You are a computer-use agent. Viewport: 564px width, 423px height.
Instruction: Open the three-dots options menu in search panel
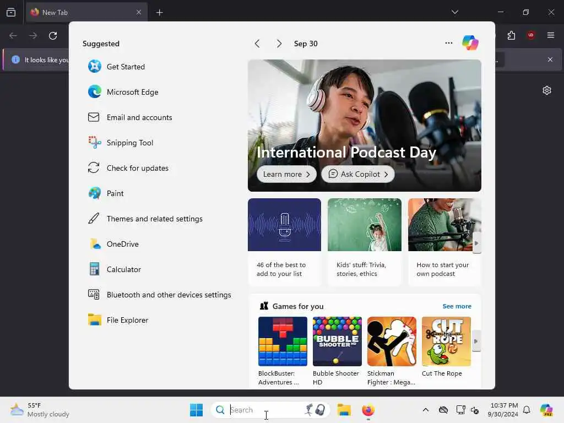pos(448,43)
